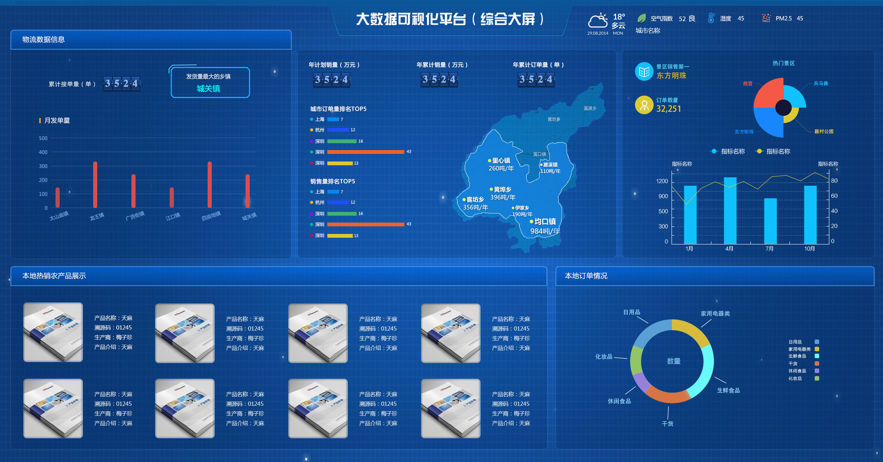Viewport: 883px width, 462px height.
Task: Click the cloudy weather icon
Action: click(598, 21)
